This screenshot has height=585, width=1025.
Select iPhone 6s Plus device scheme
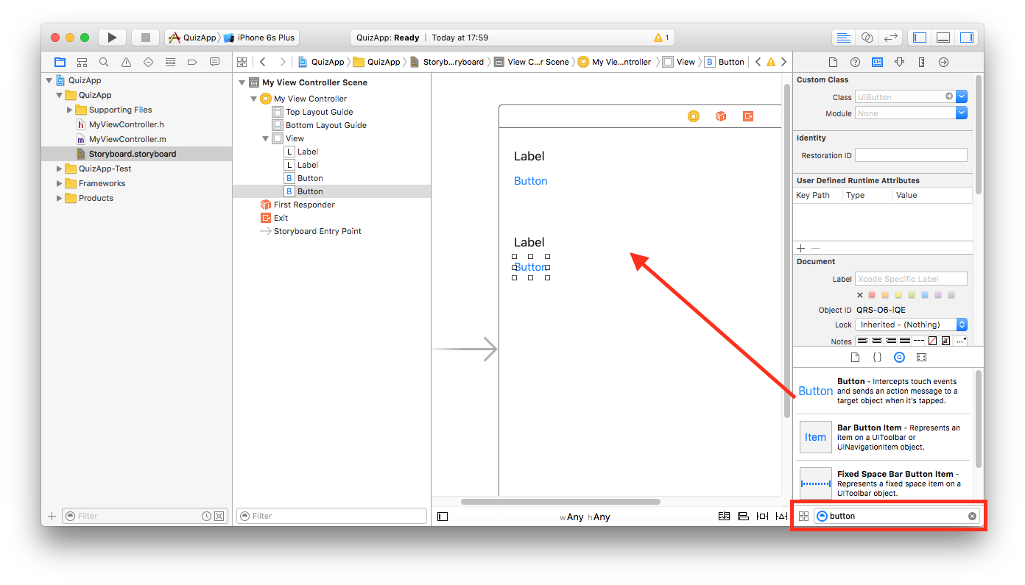click(x=260, y=38)
